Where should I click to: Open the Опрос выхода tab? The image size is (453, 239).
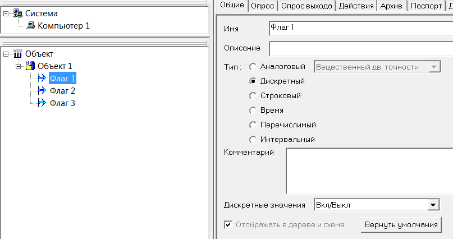tap(306, 6)
